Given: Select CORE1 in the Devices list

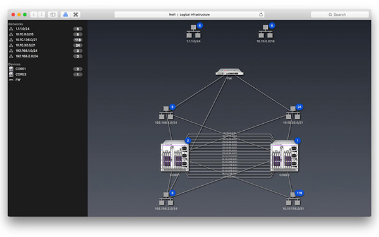Looking at the screenshot, I should 45,69.
